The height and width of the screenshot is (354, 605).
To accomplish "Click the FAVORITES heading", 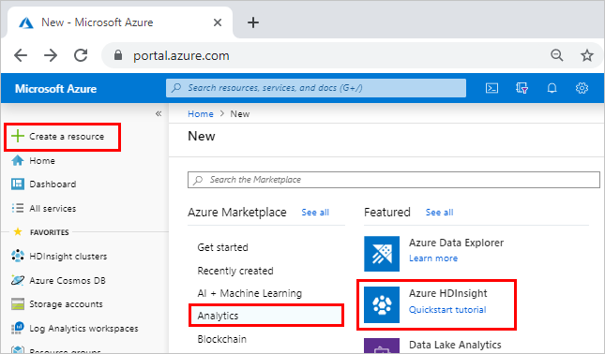I will click(50, 232).
